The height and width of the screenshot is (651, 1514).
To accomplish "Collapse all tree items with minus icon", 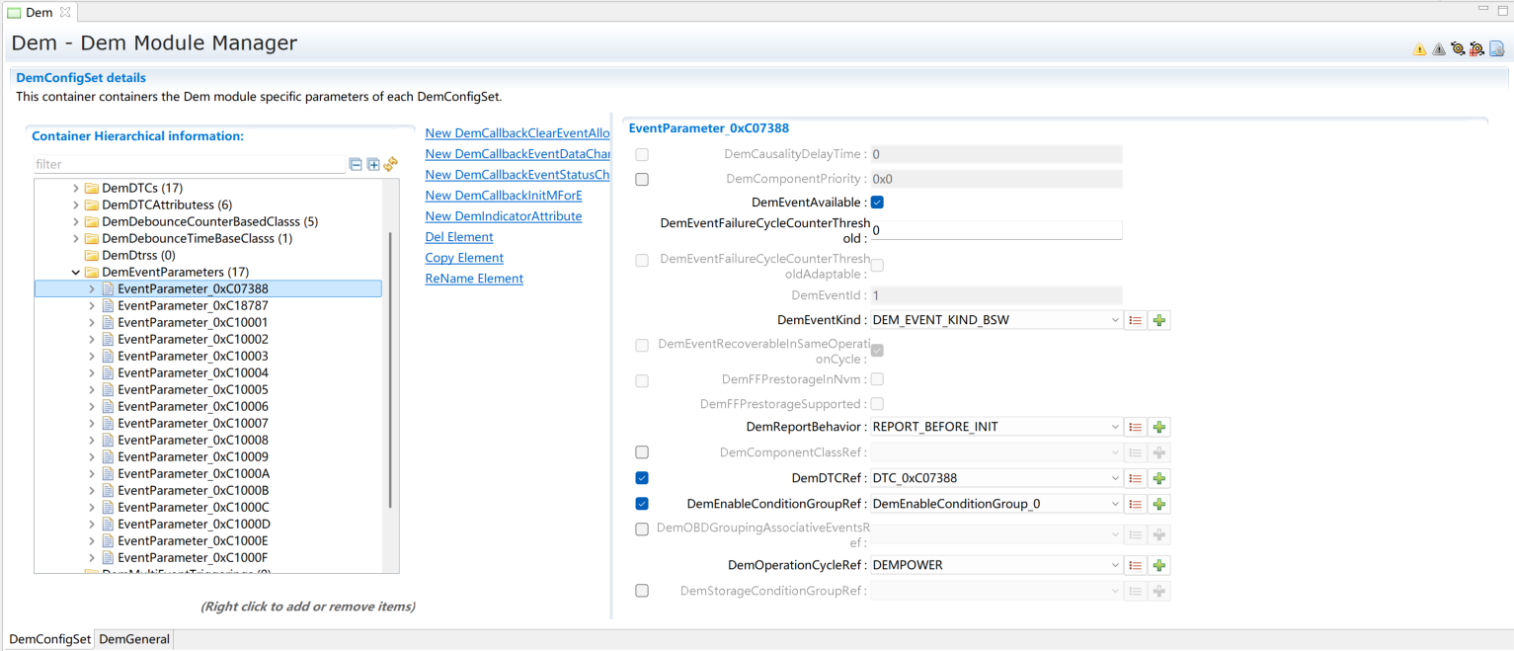I will (x=356, y=165).
